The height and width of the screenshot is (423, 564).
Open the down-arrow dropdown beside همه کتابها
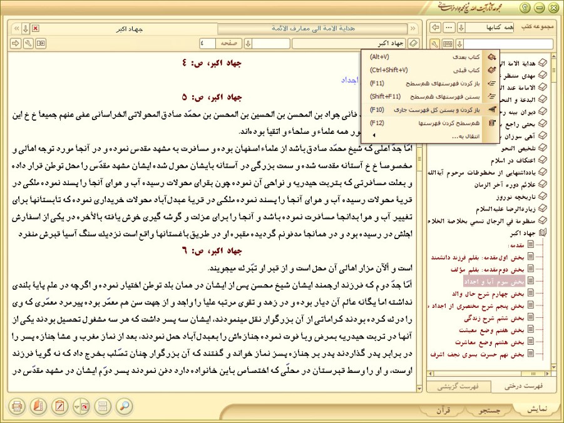tap(461, 28)
